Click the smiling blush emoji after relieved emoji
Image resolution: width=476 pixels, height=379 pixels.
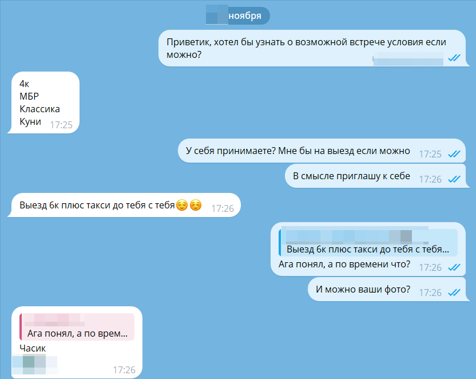pos(196,206)
